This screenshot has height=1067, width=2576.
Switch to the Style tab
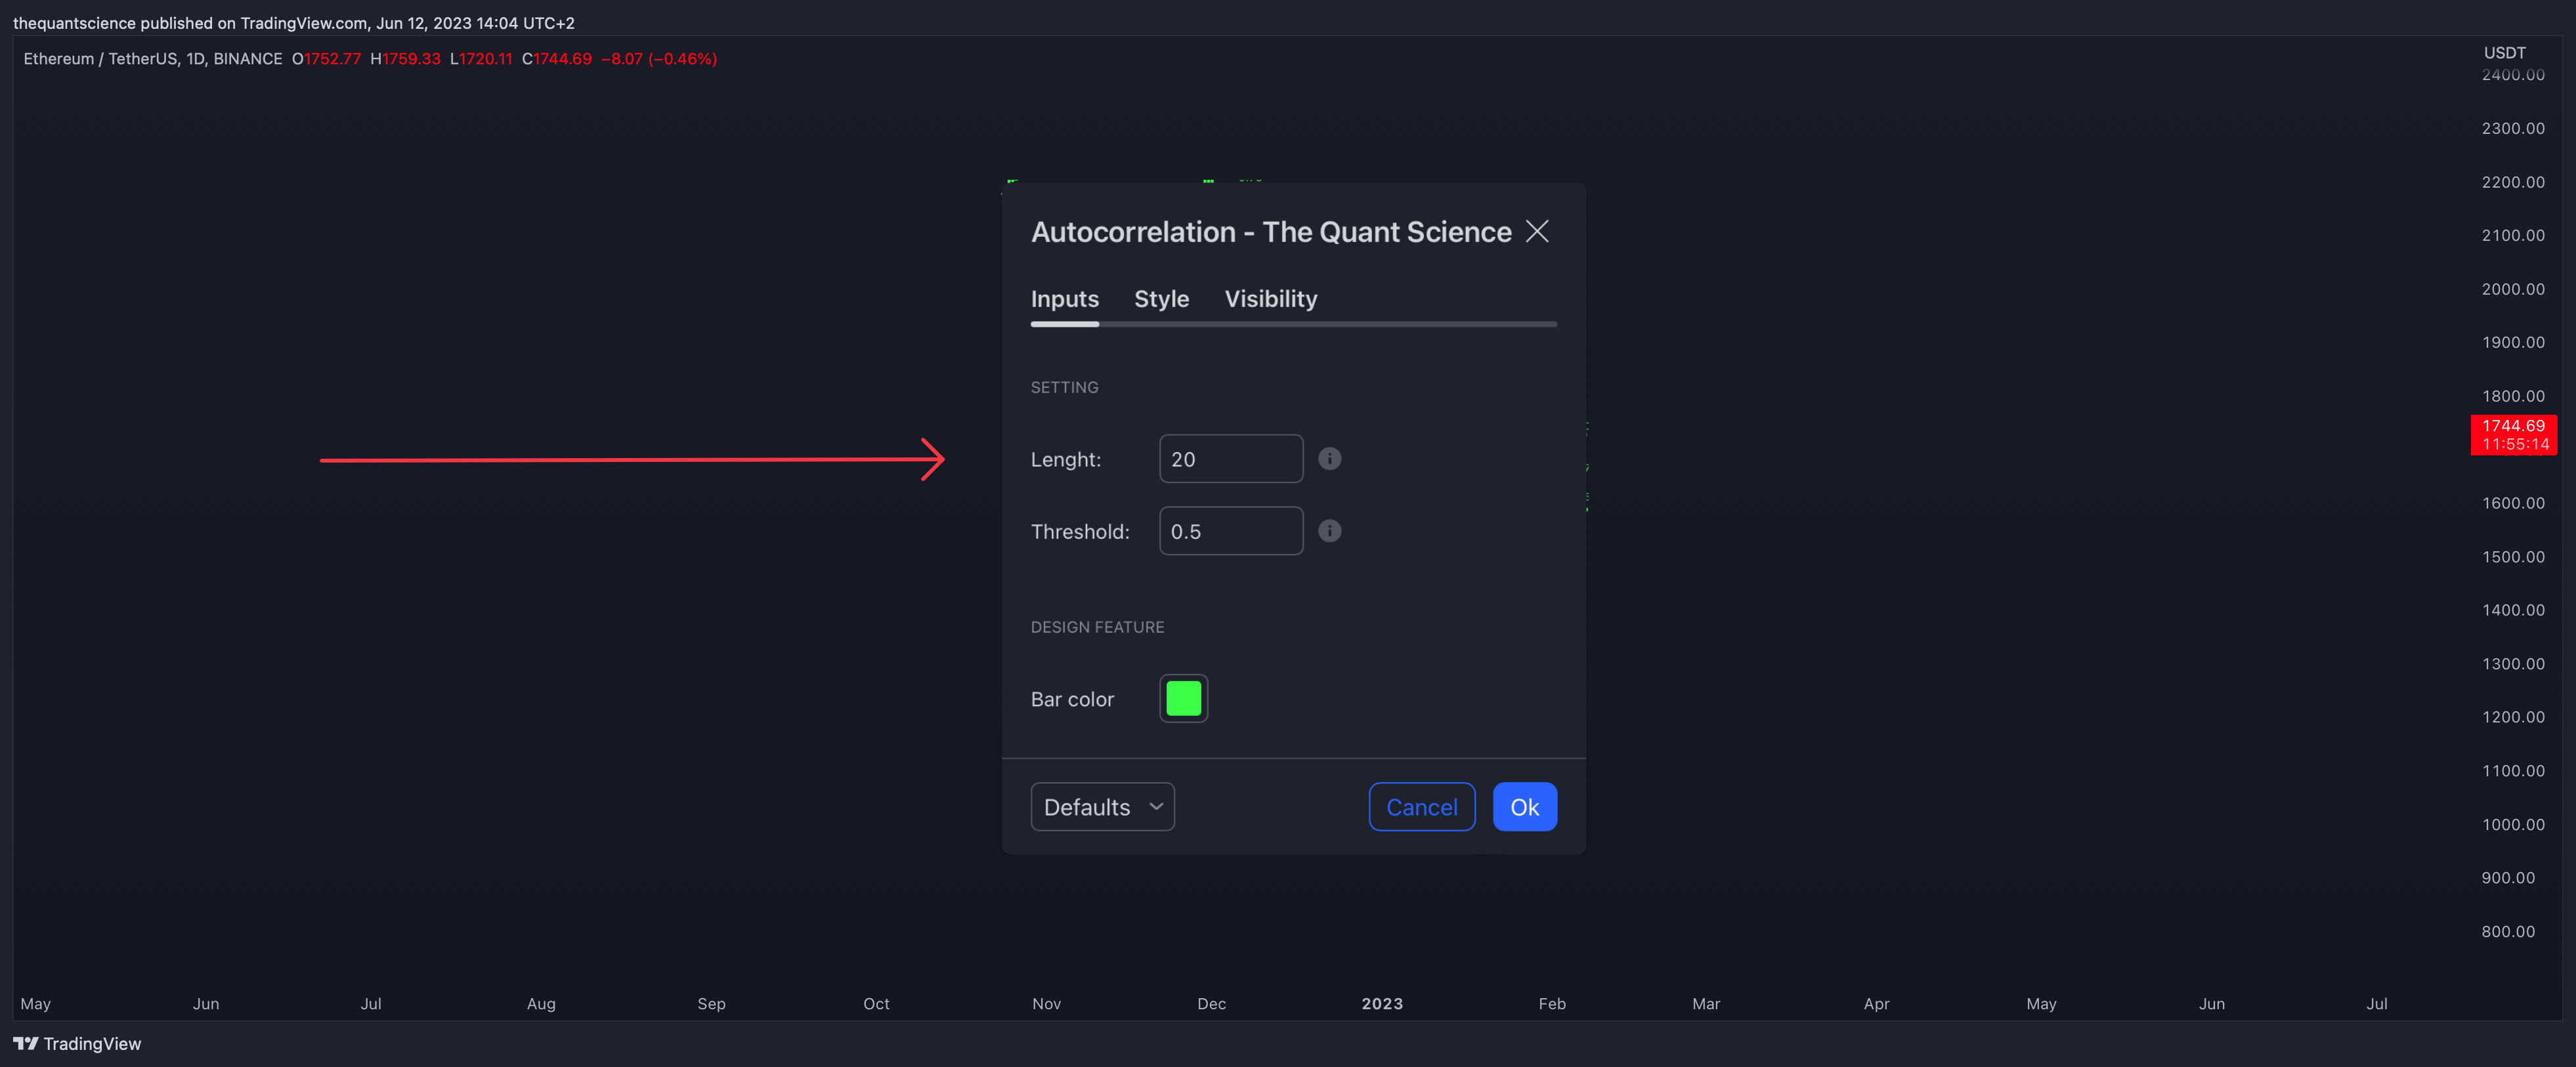click(x=1161, y=298)
